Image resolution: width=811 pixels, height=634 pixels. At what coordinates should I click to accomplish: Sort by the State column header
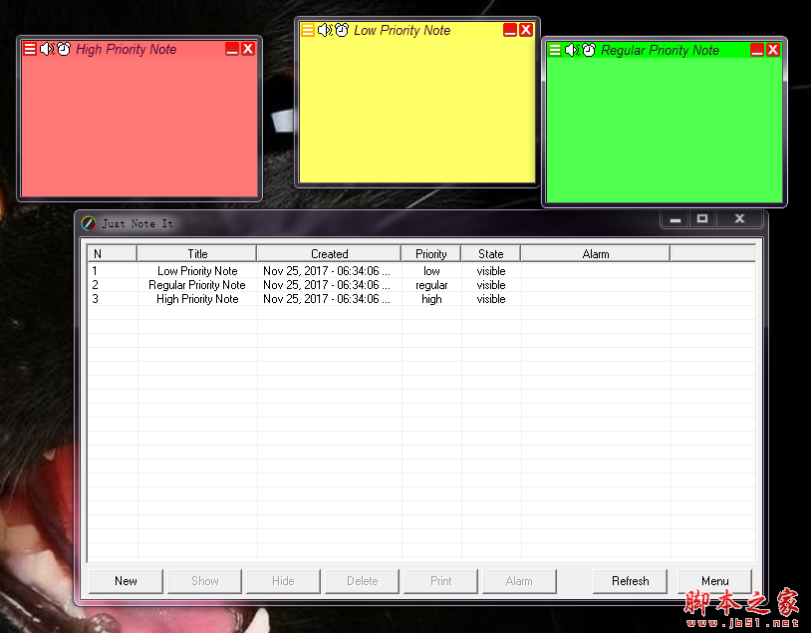(491, 254)
